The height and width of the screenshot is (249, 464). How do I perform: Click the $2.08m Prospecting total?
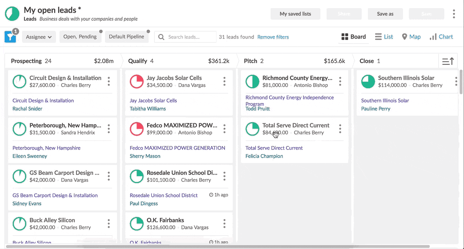tap(104, 61)
